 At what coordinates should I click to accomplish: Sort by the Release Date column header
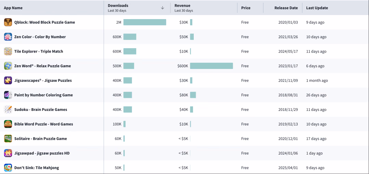tap(286, 8)
